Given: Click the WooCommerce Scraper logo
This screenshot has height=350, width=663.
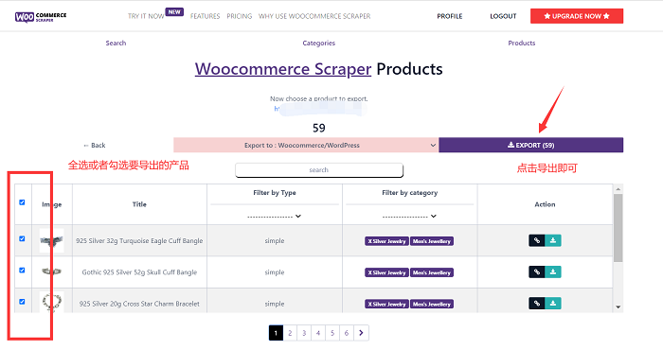Looking at the screenshot, I should (41, 16).
